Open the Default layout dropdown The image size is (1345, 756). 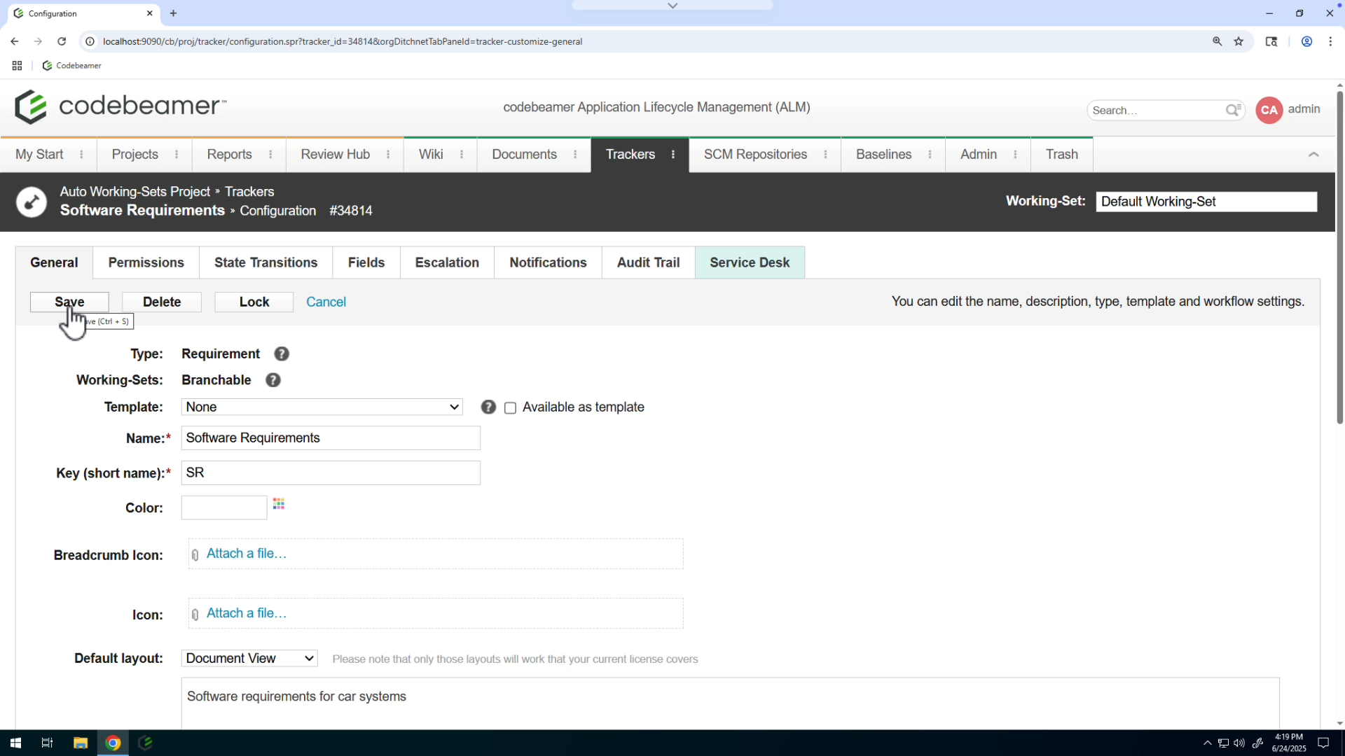tap(249, 659)
